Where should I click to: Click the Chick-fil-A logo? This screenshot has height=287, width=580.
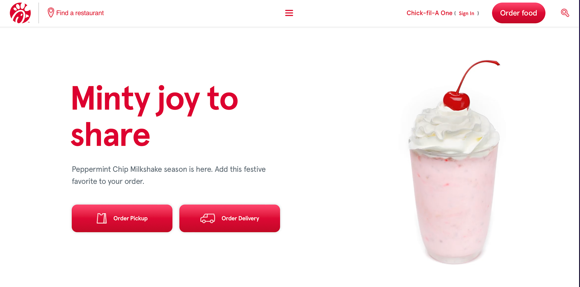(x=20, y=13)
